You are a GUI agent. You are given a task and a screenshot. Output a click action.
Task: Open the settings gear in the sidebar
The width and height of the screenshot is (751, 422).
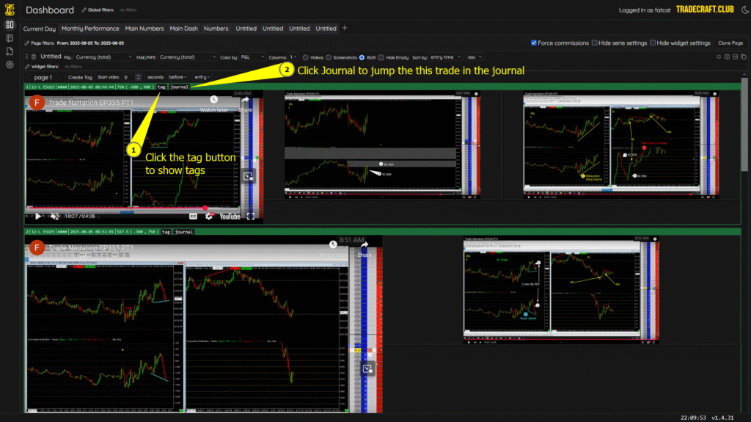pos(10,65)
